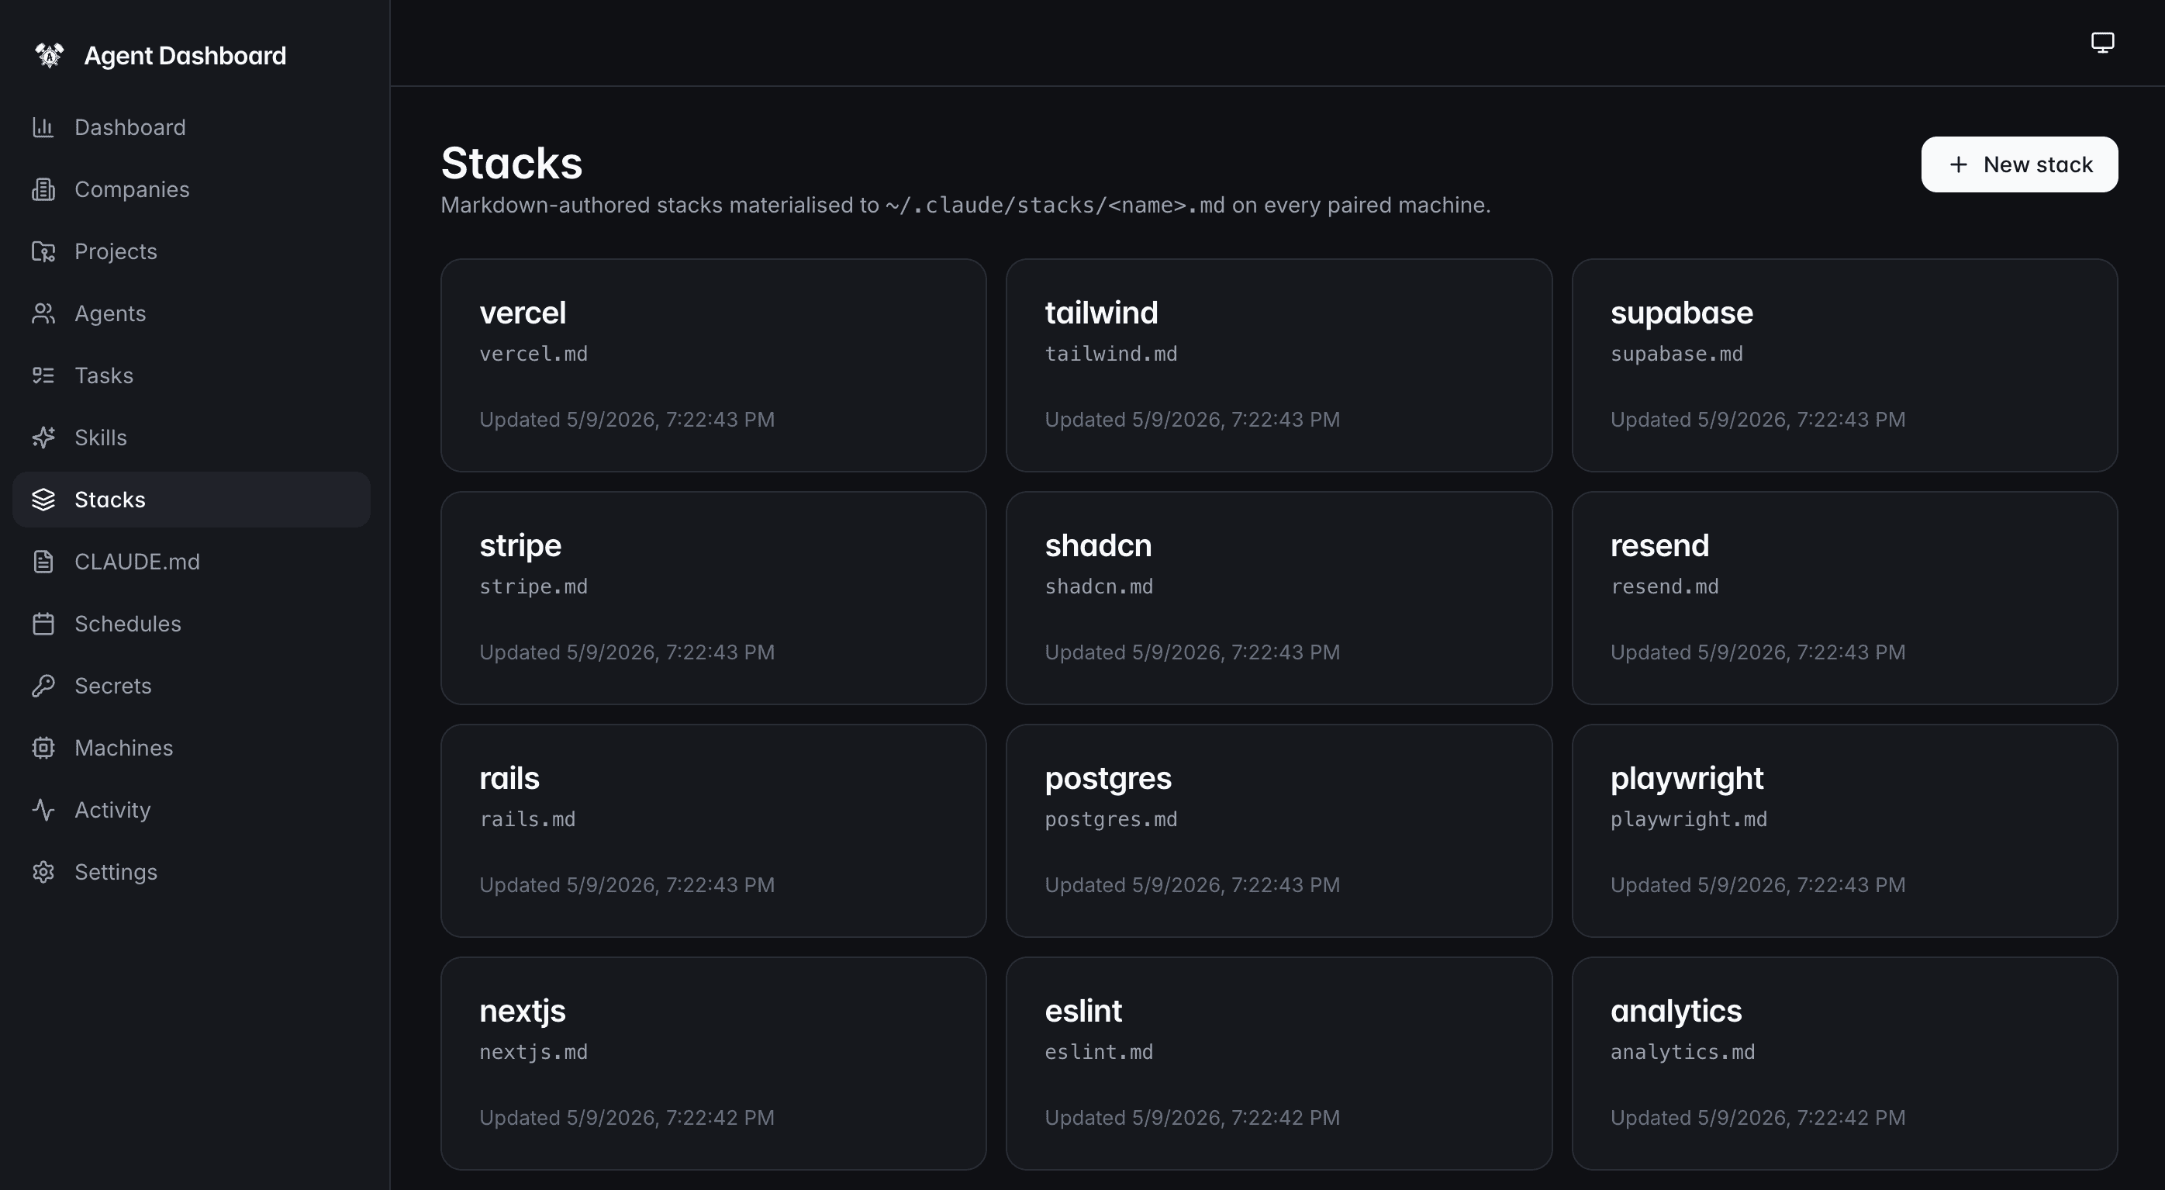Screen dimensions: 2165x1190
Task: Click the Updated timestamp on nextjs card
Action: (x=626, y=1118)
